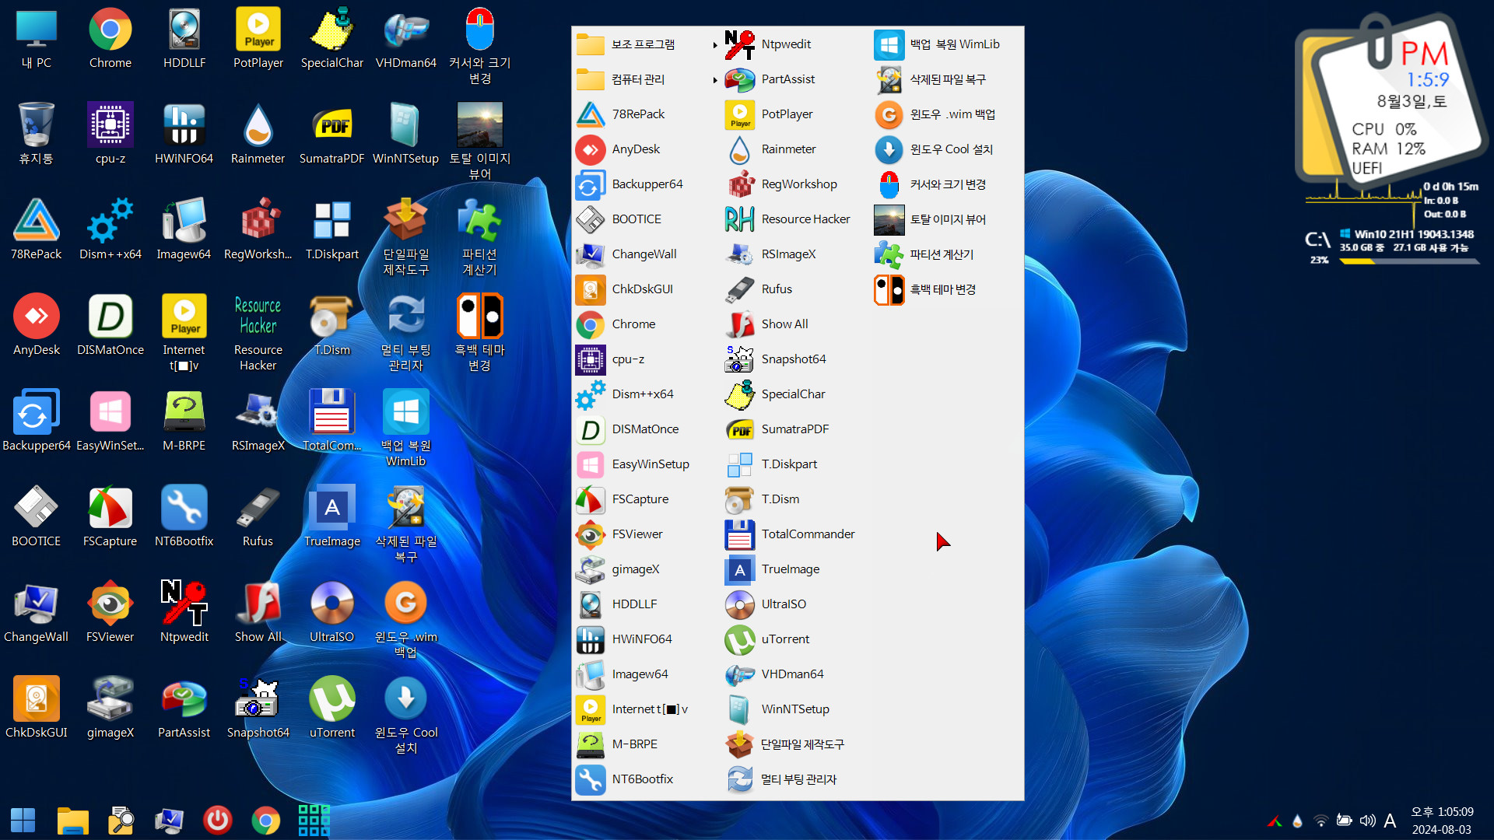
Task: Choose 백업 복원 WimLib menu entry
Action: tap(946, 44)
